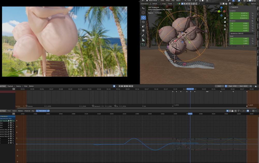Toggle the 4L rotation lock option
This screenshot has width=259, height=163.
(252, 21)
